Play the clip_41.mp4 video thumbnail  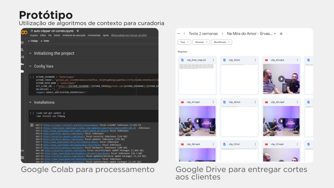click(x=197, y=121)
